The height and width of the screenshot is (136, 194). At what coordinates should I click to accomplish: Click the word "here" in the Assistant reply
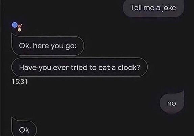(x=41, y=46)
